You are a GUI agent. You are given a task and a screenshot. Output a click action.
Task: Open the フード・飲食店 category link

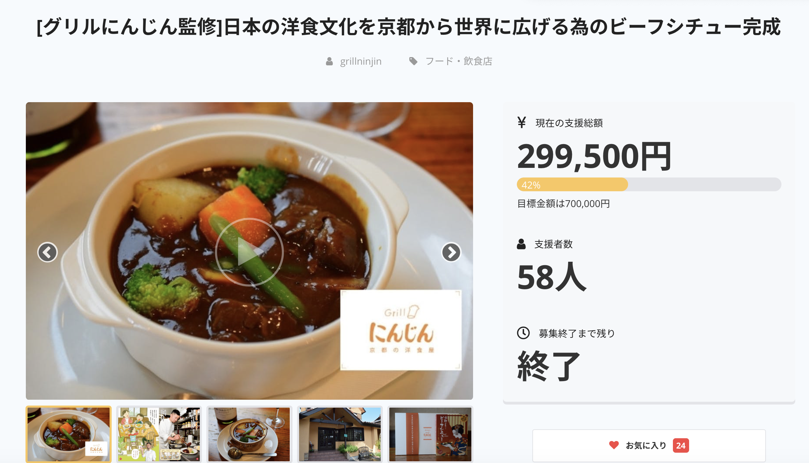point(459,61)
